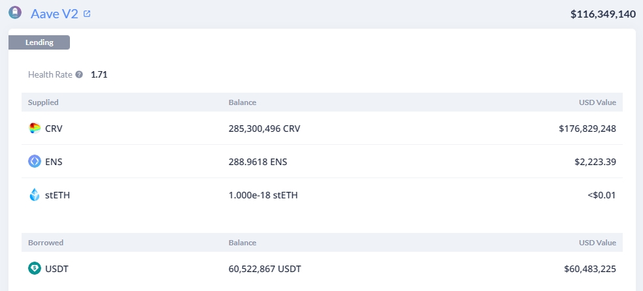Select the CRV balance 285,300,496 CRV
Screen dimensions: 643x291
[265, 129]
